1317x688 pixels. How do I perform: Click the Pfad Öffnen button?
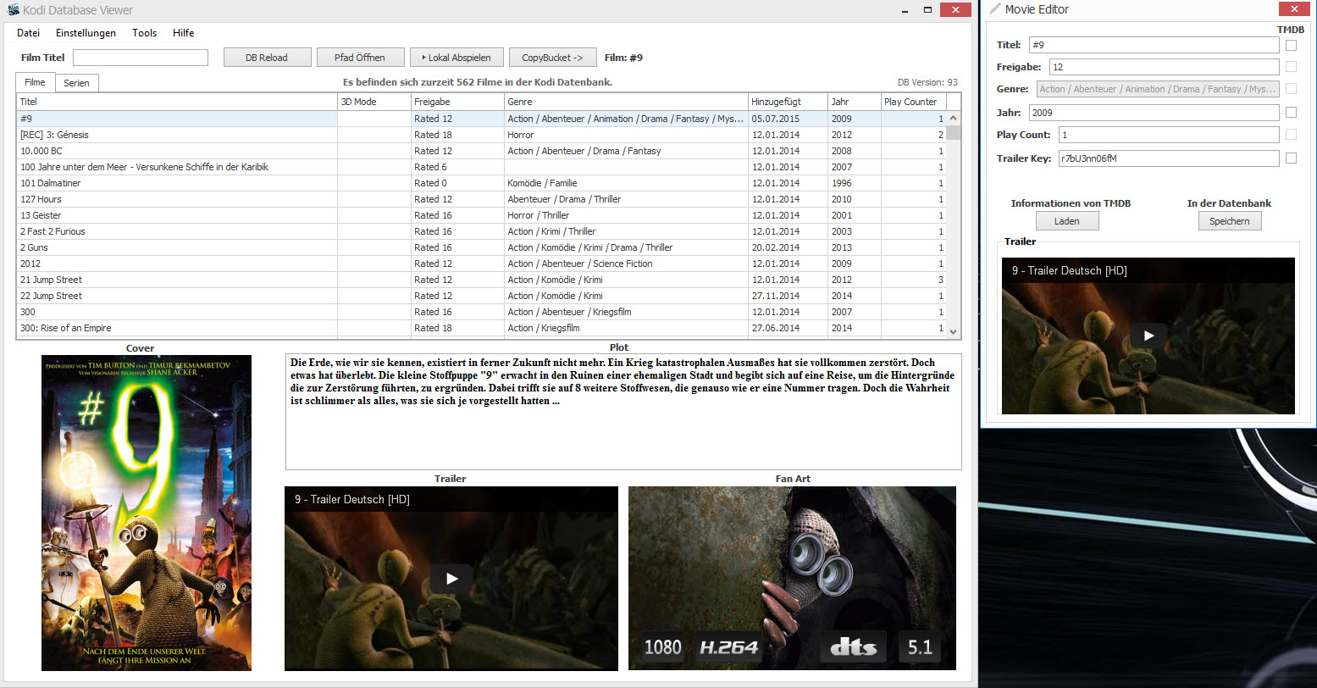coord(360,58)
